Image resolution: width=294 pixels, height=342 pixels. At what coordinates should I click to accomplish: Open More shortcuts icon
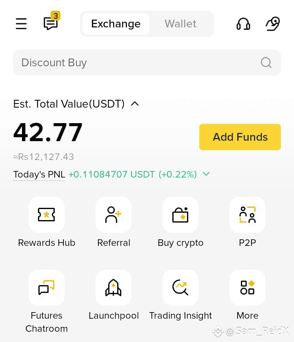click(x=247, y=288)
